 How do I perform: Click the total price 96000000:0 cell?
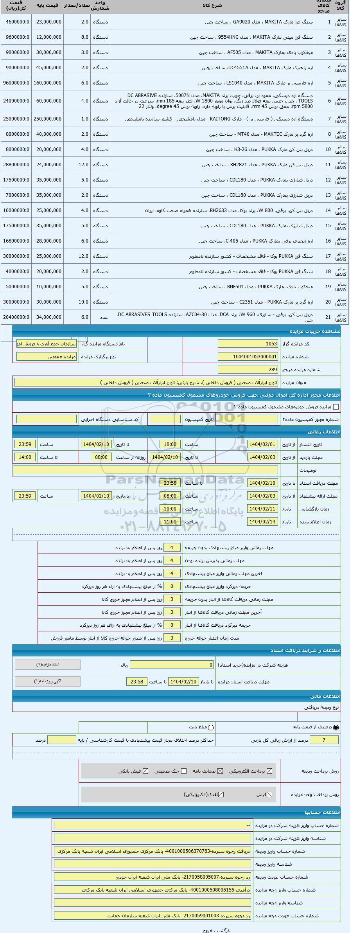(16, 83)
